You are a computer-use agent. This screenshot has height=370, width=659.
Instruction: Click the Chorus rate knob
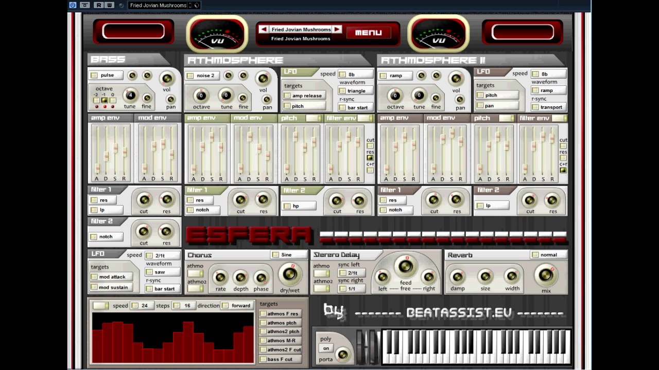point(220,277)
